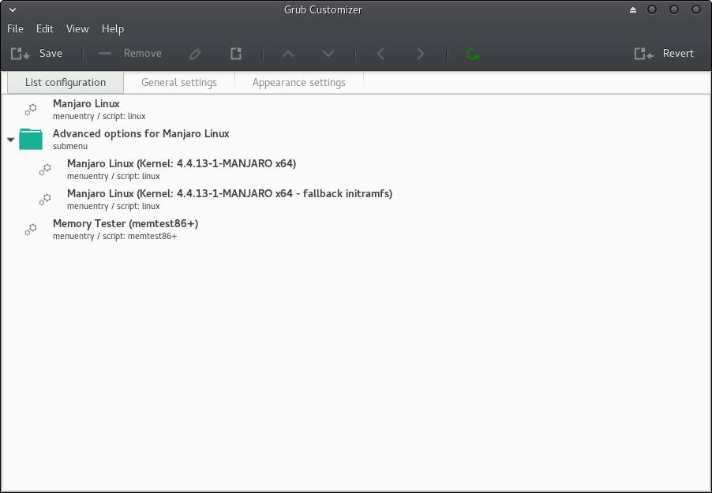Select the first Manjaro Linux entry
This screenshot has height=493, width=712.
pos(356,110)
